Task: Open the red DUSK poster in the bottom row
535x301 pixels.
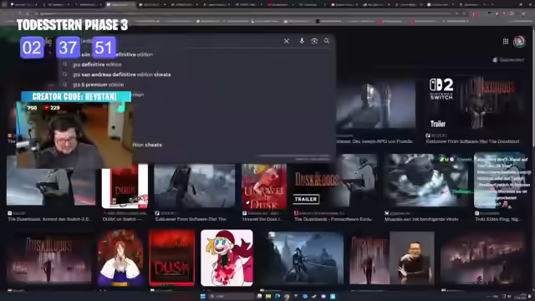Action: 172,258
